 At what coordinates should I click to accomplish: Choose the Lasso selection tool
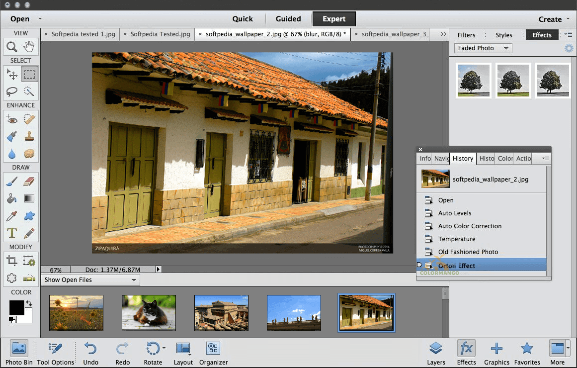[x=12, y=92]
